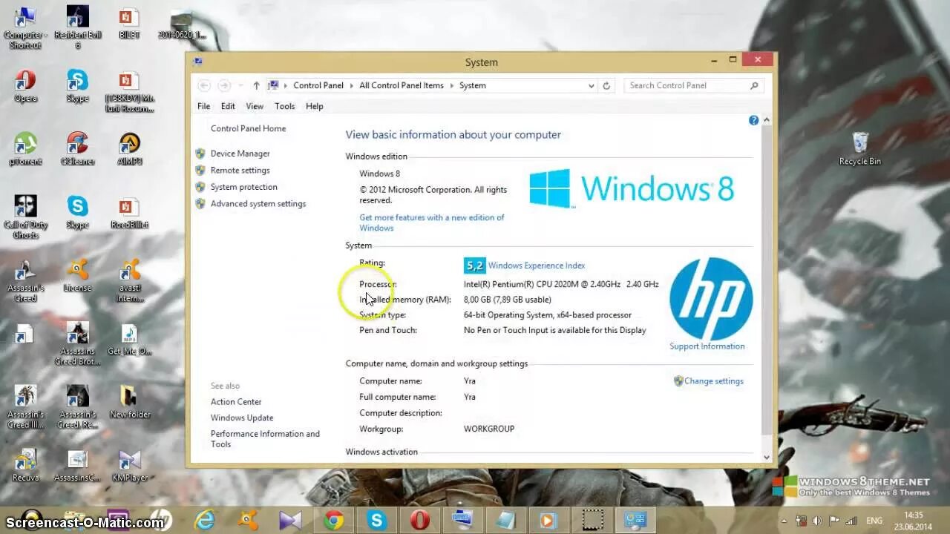Open the Opera taskbar button
950x534 pixels.
419,520
